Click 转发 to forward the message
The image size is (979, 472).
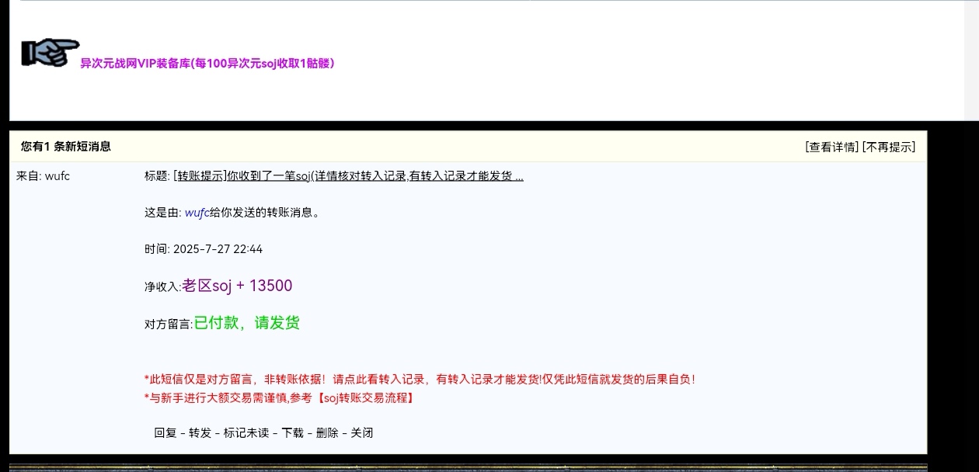pos(200,433)
